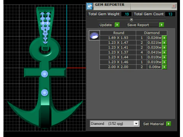Select the 2.00 X 2.00 size cell
Viewport: 183px width, 137px height.
click(x=118, y=67)
